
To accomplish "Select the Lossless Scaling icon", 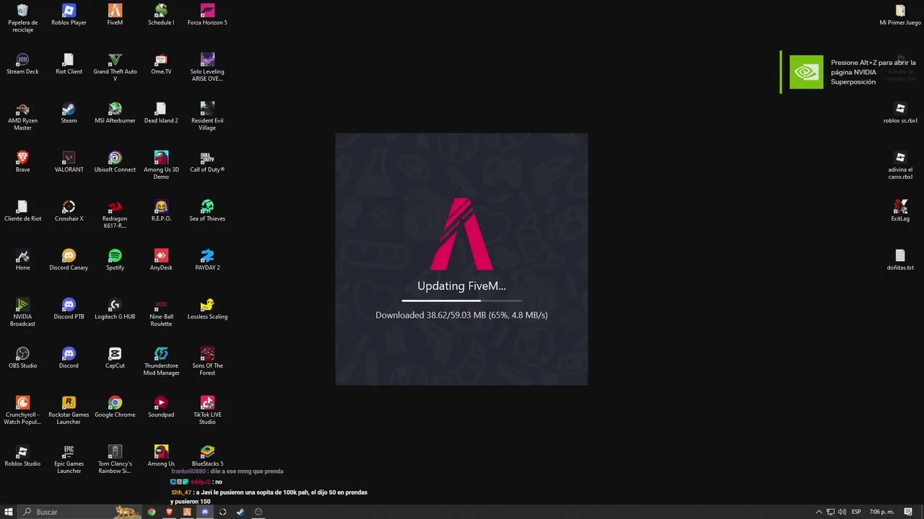I will click(x=207, y=309).
